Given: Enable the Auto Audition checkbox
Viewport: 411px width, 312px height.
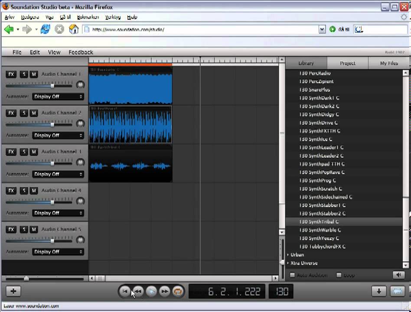Looking at the screenshot, I should click(x=292, y=275).
